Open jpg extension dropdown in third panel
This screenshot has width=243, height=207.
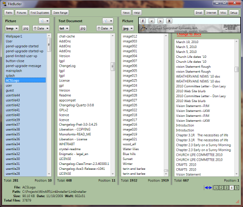(x=128, y=28)
